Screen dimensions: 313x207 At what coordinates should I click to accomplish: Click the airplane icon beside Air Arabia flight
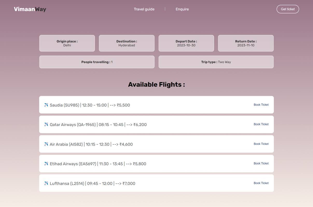click(46, 144)
